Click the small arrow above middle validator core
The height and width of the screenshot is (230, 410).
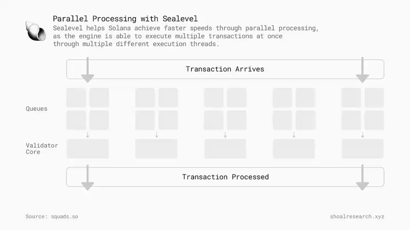(225, 134)
